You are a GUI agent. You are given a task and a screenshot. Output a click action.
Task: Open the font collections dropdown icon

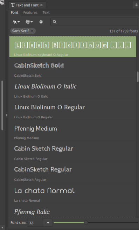[x=29, y=22]
